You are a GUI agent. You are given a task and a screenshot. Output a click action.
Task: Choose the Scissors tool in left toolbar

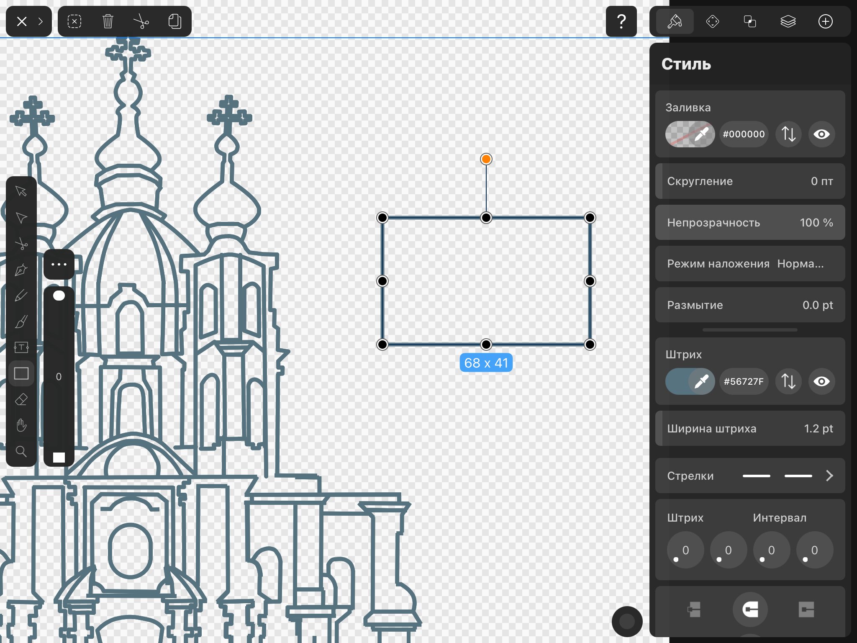point(21,244)
